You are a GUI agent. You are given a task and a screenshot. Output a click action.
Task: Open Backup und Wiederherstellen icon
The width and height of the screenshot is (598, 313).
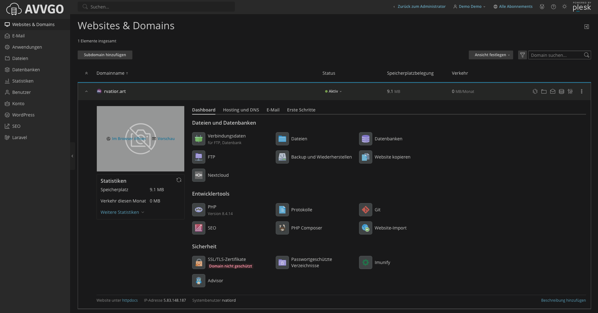point(282,157)
